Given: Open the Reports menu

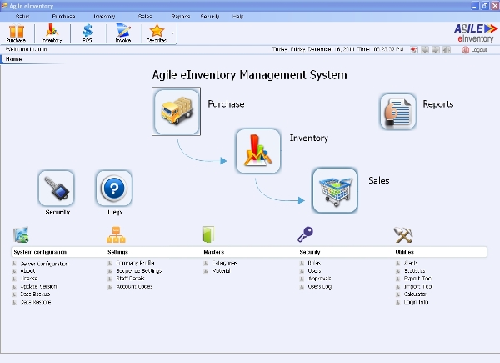Looking at the screenshot, I should pyautogui.click(x=181, y=17).
